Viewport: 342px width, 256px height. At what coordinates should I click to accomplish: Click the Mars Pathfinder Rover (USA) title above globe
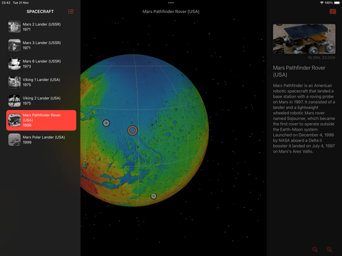coord(171,12)
